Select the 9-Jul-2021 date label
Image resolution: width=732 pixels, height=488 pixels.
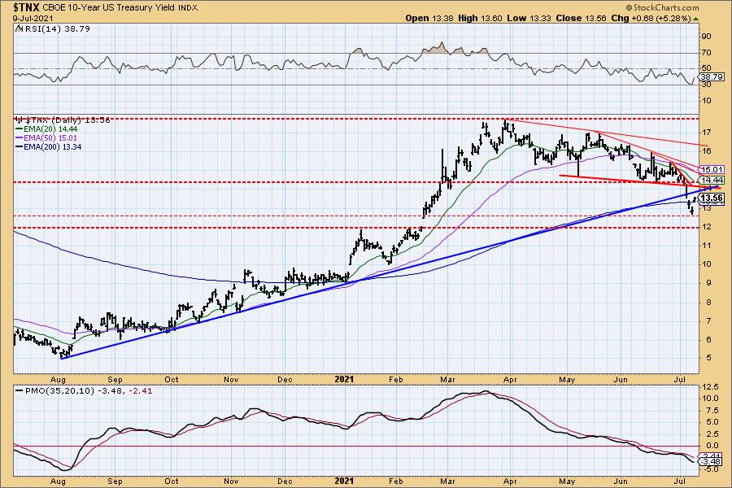[33, 19]
